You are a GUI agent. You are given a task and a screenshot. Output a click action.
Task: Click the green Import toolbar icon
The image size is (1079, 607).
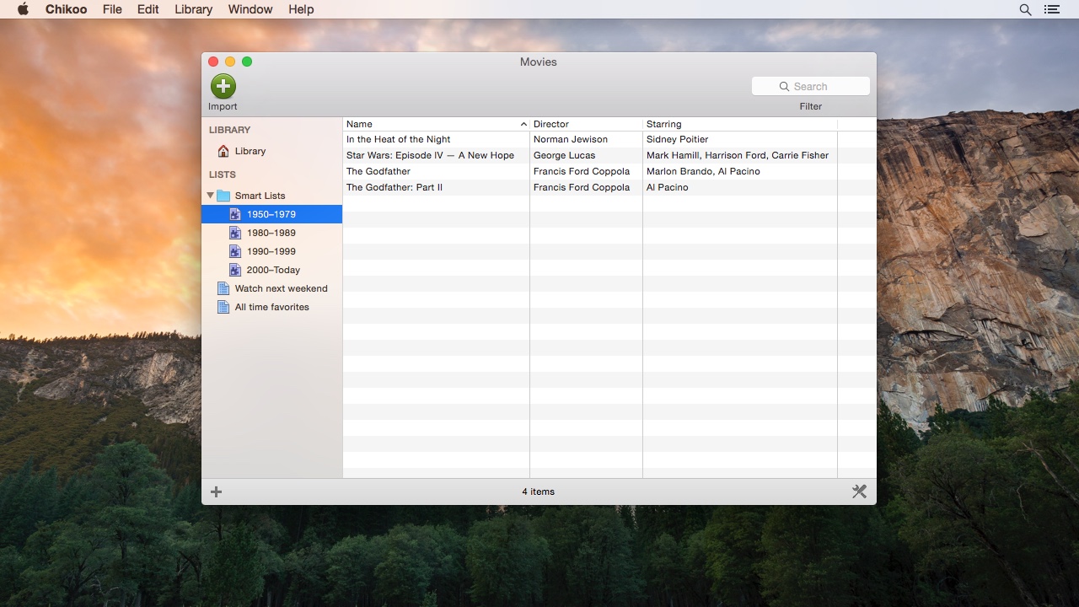223,85
